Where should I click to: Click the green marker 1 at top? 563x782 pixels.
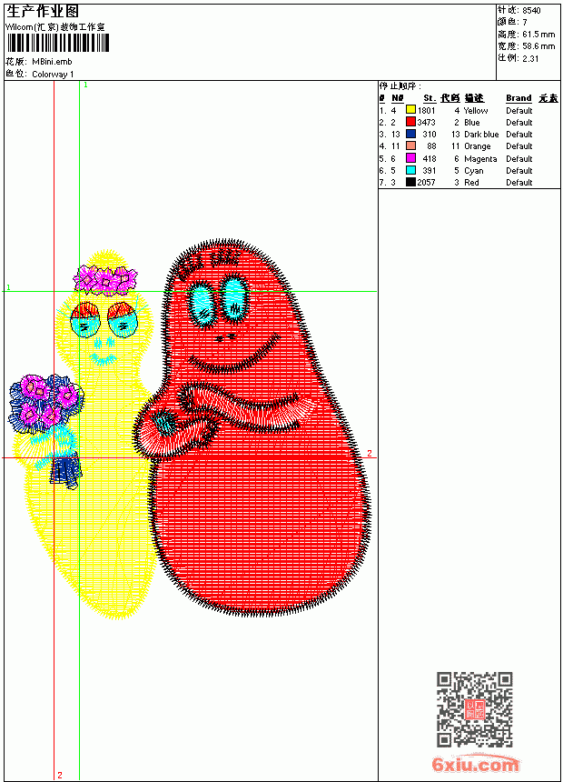click(85, 85)
